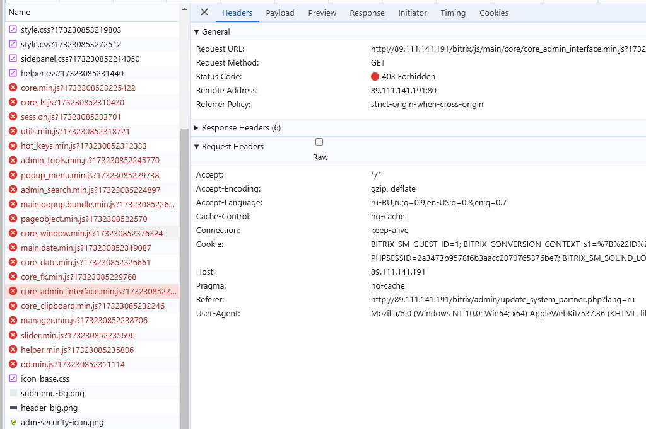Screen dimensions: 646x429
Task: Click the error icon beside admin_search.min.js
Action: (x=13, y=190)
